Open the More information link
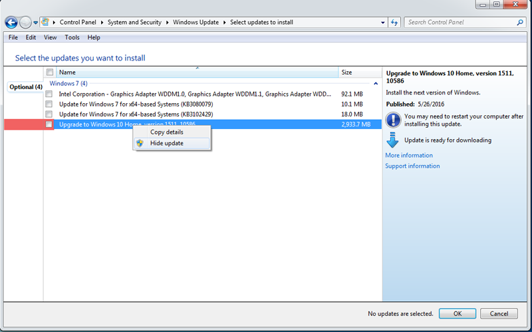The width and height of the screenshot is (532, 332). coord(409,156)
